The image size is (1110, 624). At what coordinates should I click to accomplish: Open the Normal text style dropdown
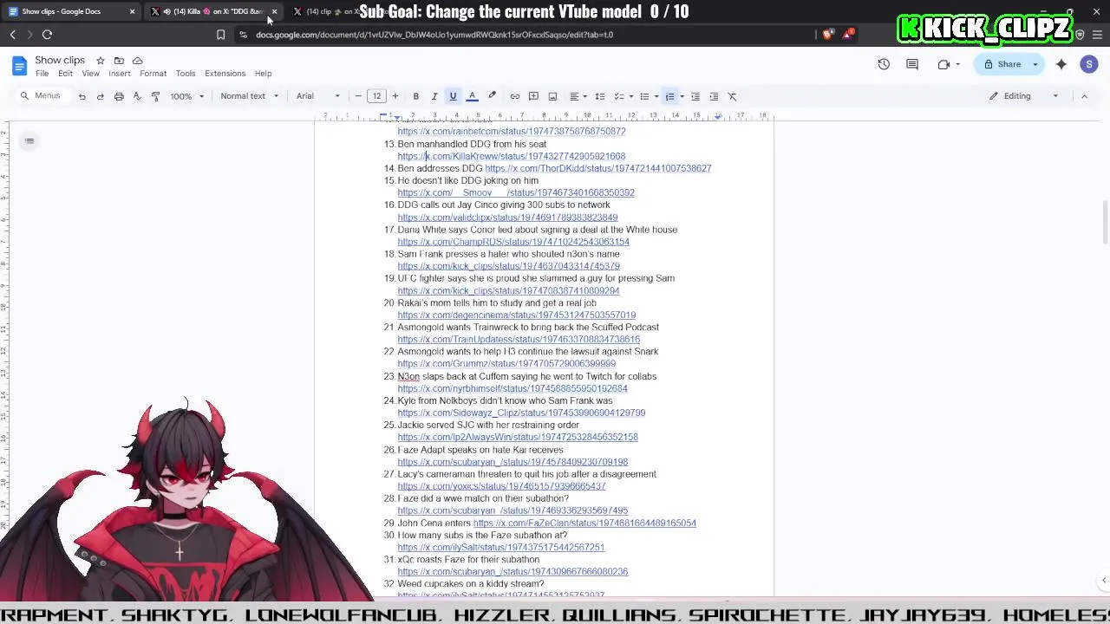tap(249, 96)
